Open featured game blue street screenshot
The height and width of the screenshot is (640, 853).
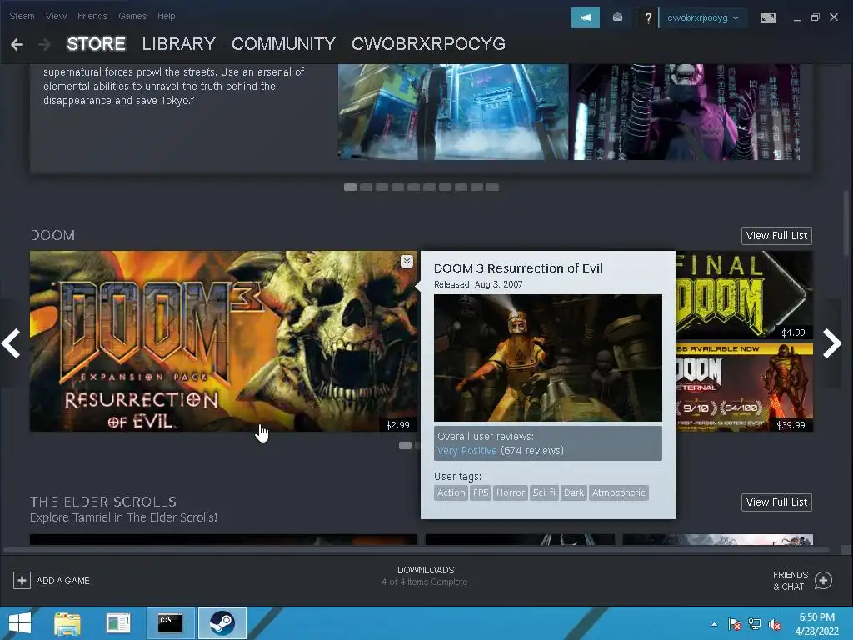(x=452, y=112)
